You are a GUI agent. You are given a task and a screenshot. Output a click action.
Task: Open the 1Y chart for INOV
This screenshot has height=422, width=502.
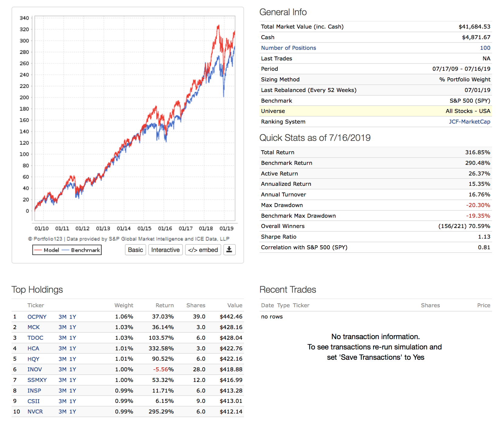coord(73,369)
